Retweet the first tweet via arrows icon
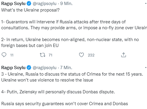Screen dimensions: 147x109 (42, 55)
